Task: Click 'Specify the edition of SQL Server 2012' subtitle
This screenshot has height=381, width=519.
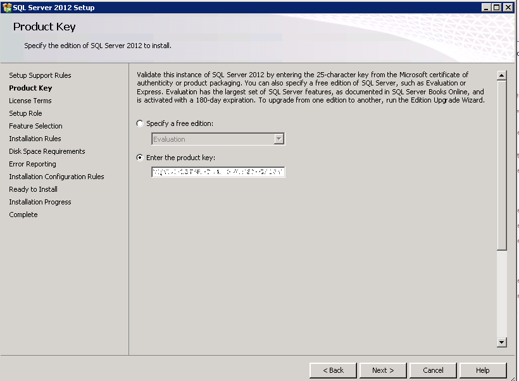Action: click(97, 46)
